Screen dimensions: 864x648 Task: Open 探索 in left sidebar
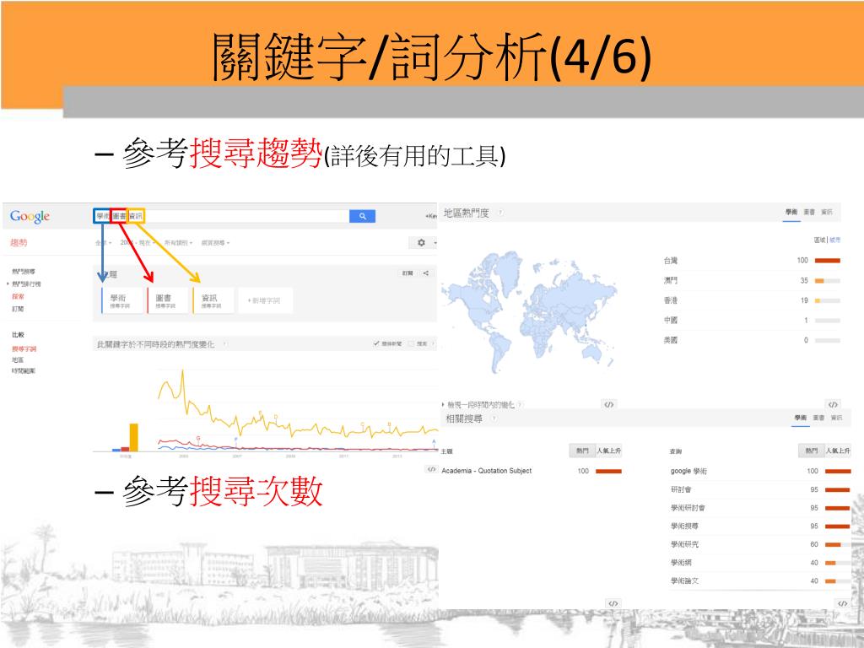coord(19,296)
